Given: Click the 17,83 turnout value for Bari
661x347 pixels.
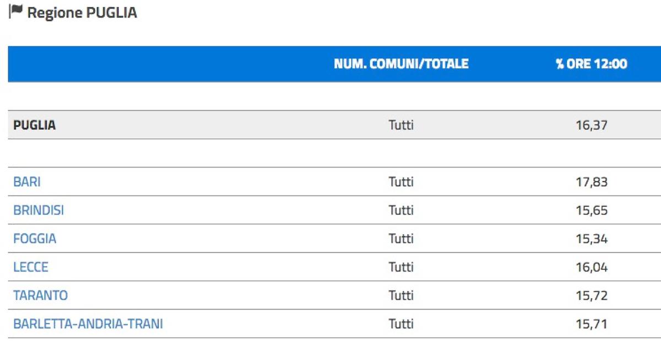Looking at the screenshot, I should (x=592, y=182).
